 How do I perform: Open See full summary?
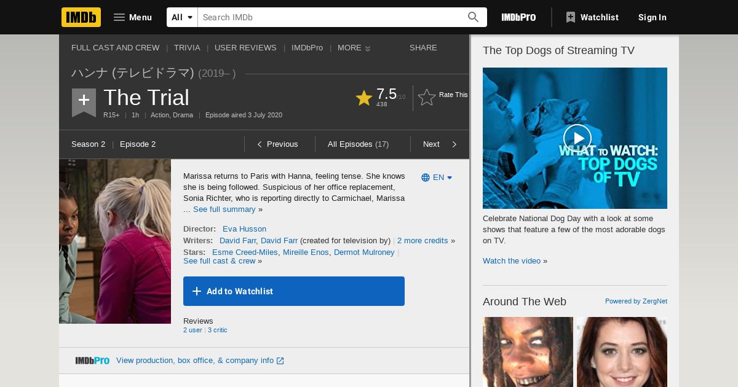click(x=224, y=209)
